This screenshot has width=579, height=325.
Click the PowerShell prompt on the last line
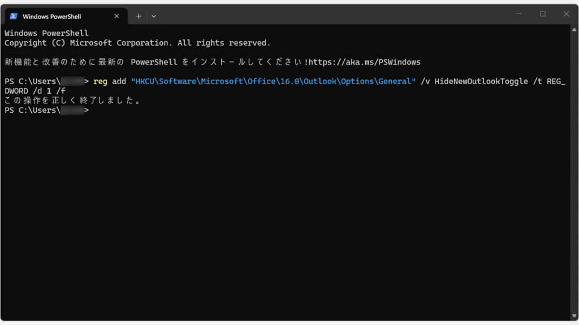[45, 109]
